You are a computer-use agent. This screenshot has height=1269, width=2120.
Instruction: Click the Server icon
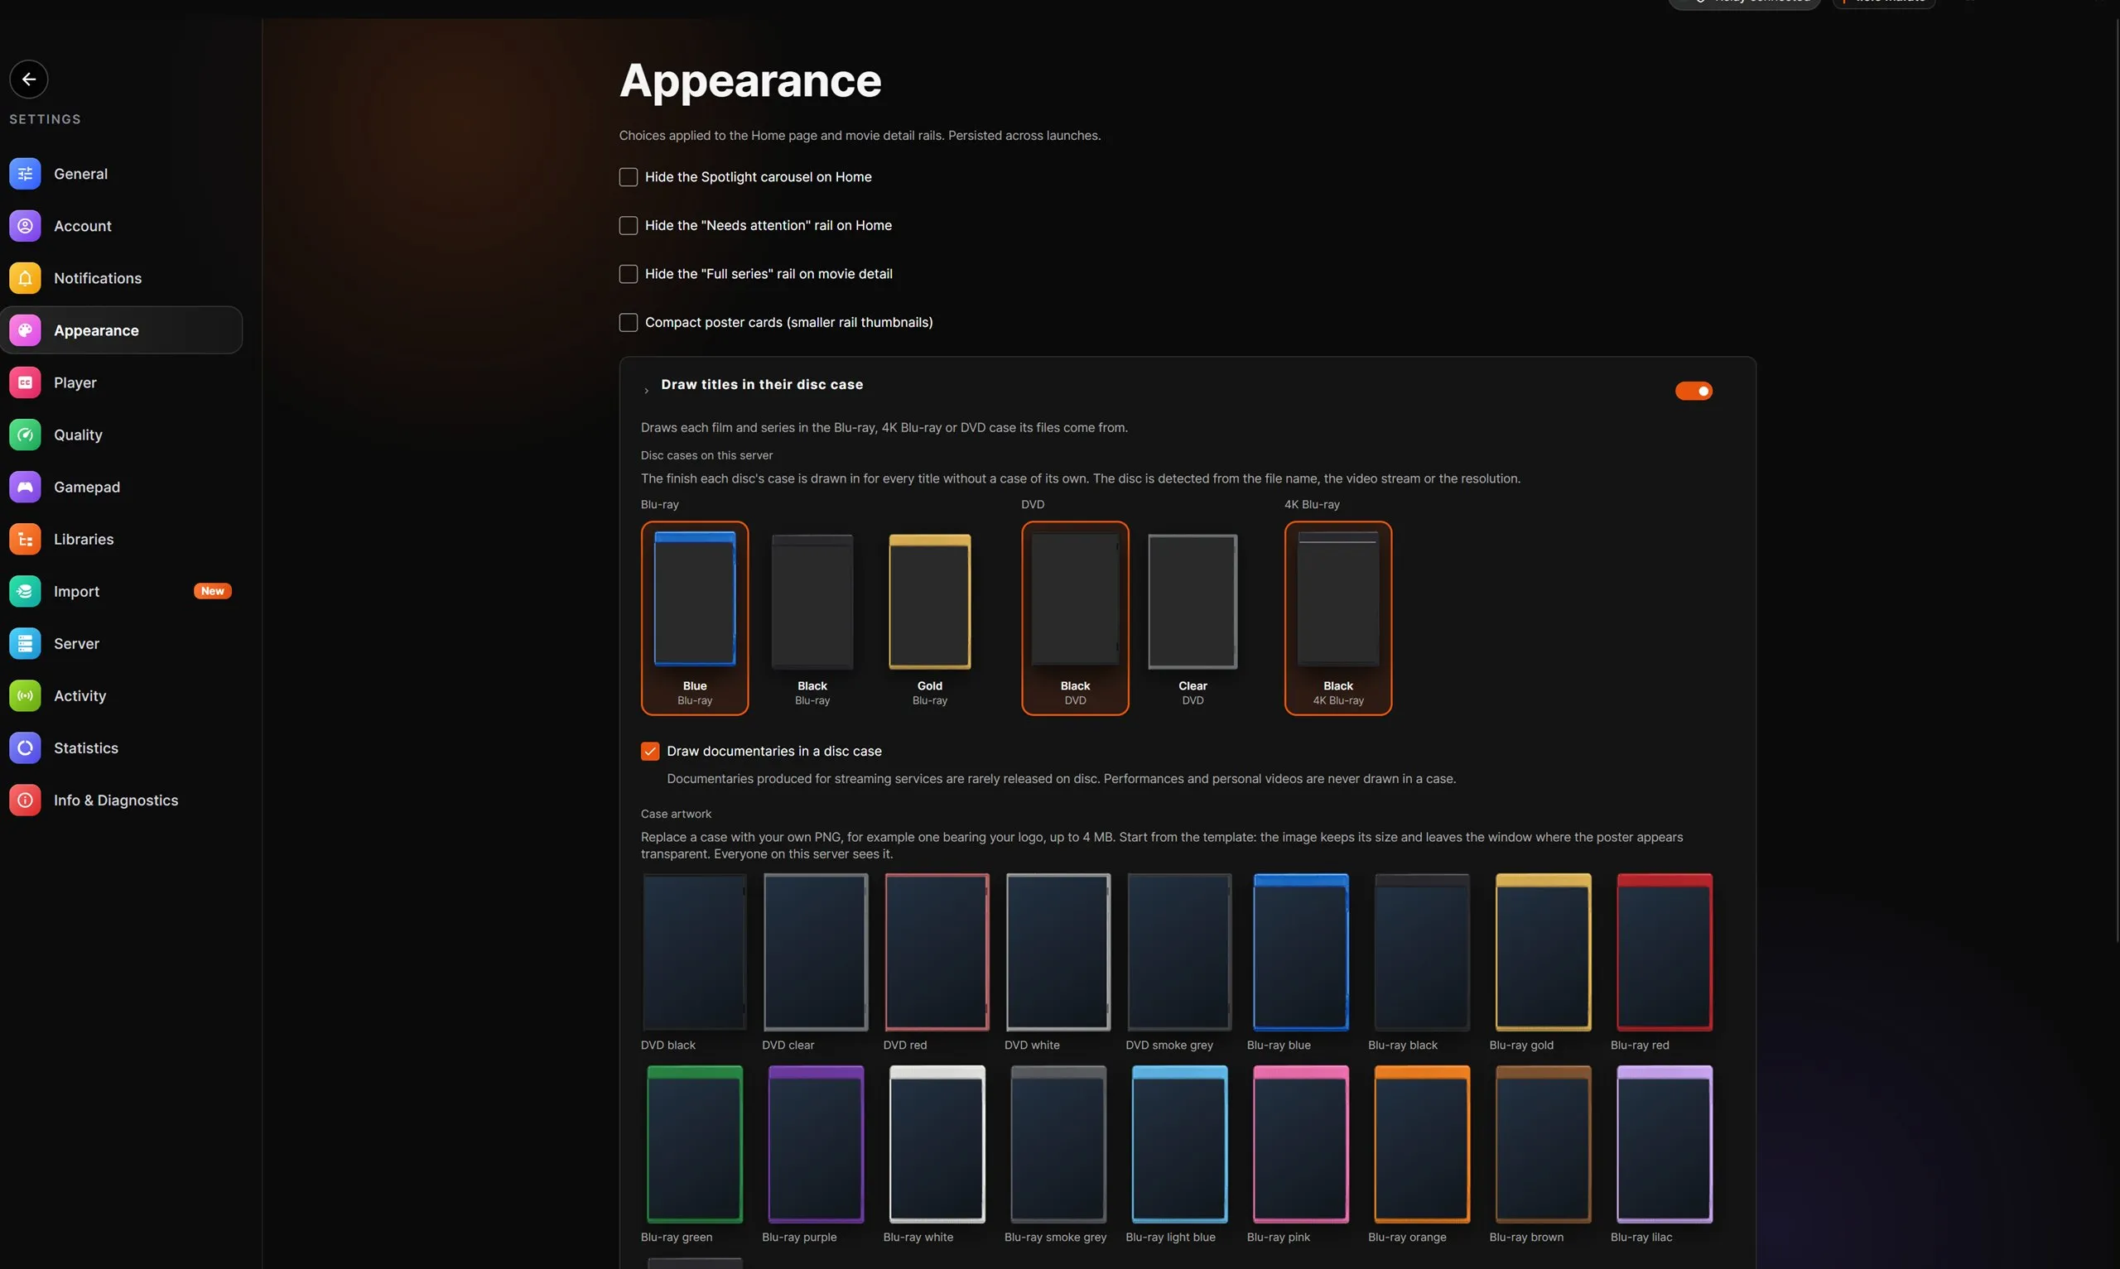pyautogui.click(x=25, y=643)
